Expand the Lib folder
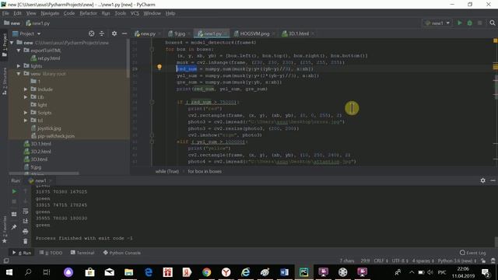The image size is (498, 280). pos(26,97)
